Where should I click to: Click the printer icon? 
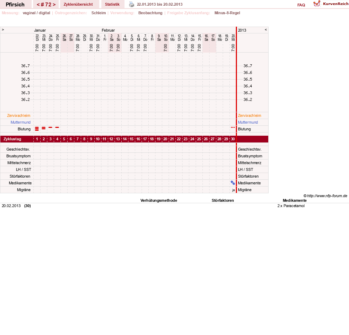coord(132,4)
